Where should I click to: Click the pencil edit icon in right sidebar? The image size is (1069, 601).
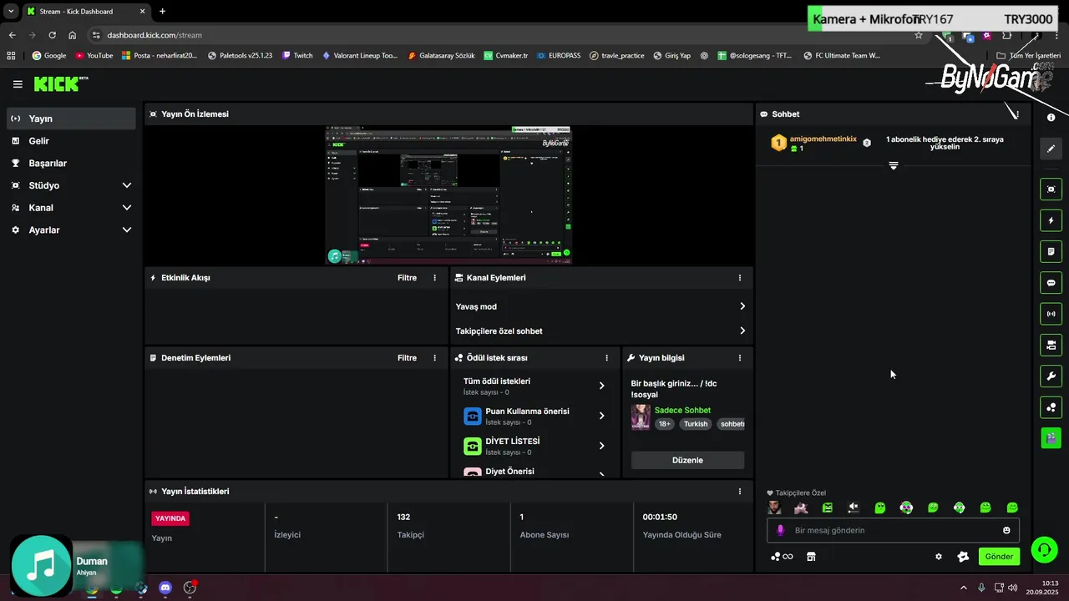pyautogui.click(x=1051, y=149)
